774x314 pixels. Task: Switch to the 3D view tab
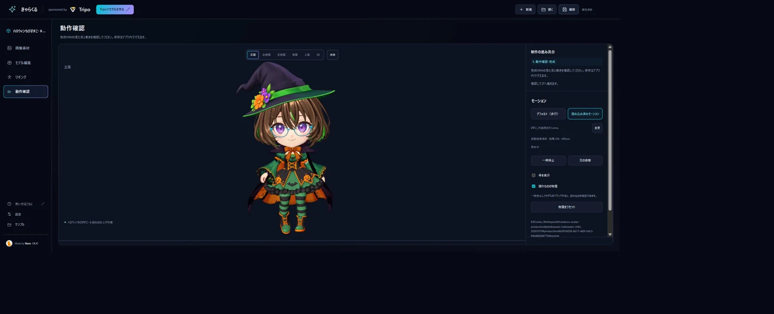[x=318, y=55]
